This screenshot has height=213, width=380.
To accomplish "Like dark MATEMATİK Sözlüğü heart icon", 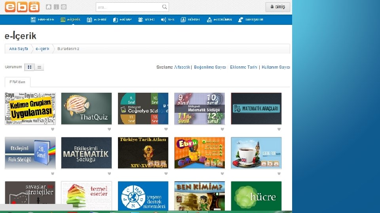I will tap(109, 174).
